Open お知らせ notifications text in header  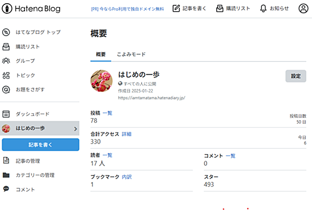tap(279, 9)
